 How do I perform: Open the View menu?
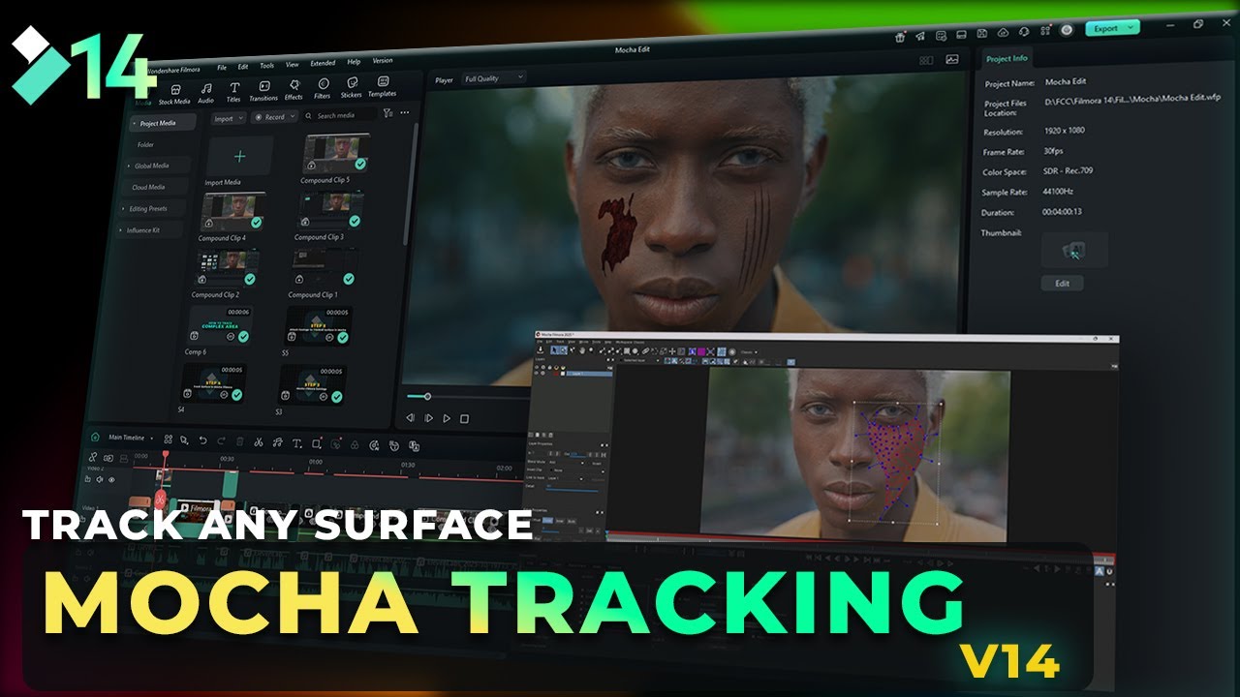tap(293, 65)
